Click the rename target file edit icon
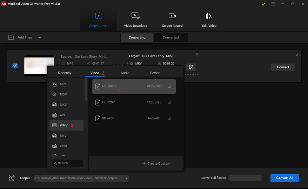Viewport: 308px width, 189px height. point(197,55)
